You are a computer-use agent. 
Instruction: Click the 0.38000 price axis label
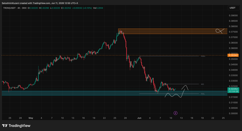click(233, 26)
